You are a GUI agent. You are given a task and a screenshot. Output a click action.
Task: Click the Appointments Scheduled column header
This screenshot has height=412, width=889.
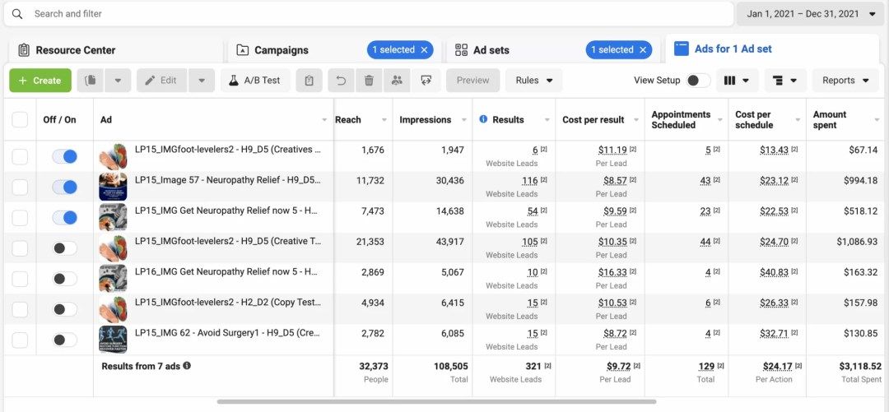pyautogui.click(x=681, y=119)
